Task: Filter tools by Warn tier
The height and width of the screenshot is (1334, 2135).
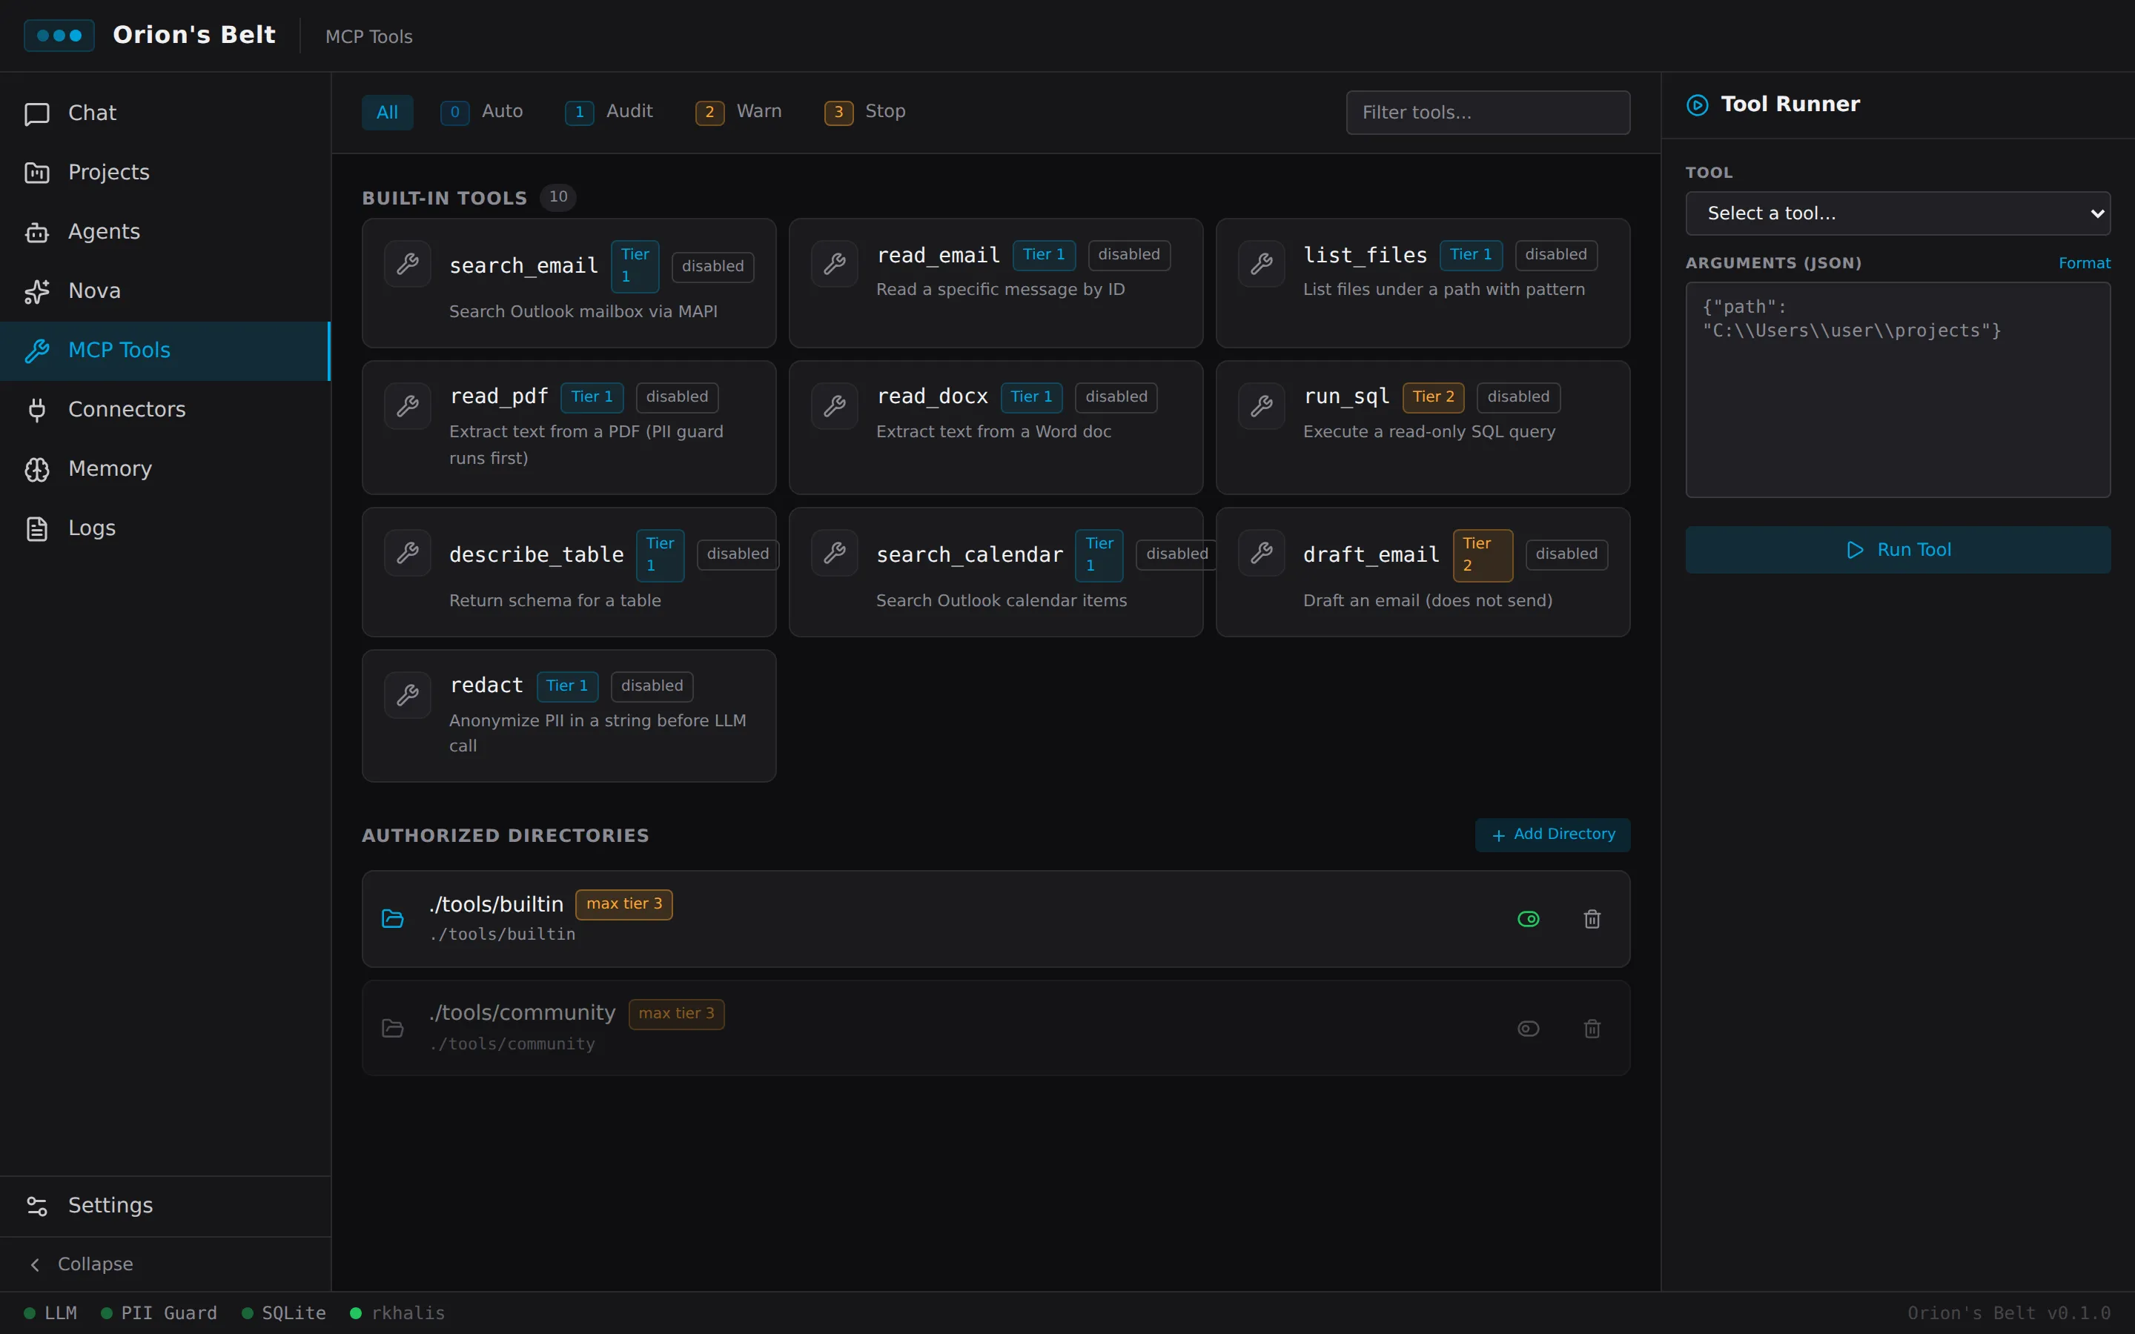Action: pyautogui.click(x=738, y=112)
